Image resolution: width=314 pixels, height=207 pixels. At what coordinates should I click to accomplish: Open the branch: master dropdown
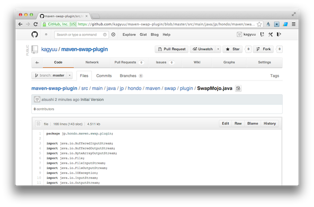pyautogui.click(x=52, y=76)
